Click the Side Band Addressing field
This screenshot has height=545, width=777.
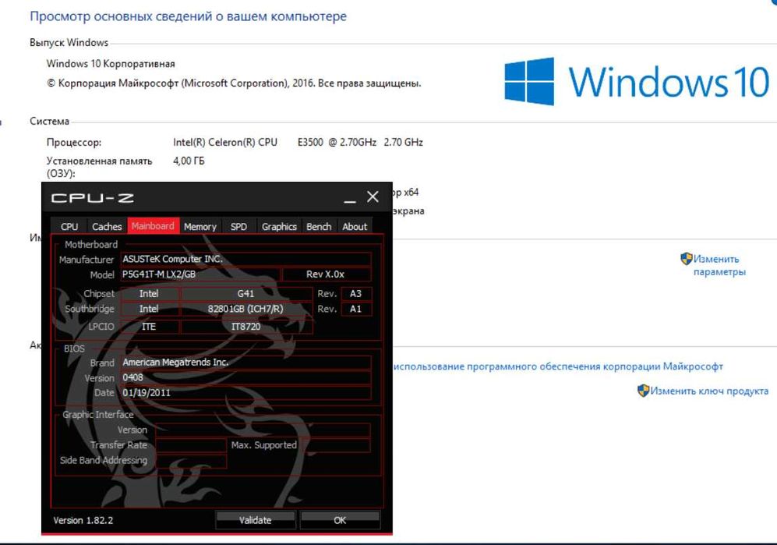pyautogui.click(x=191, y=460)
